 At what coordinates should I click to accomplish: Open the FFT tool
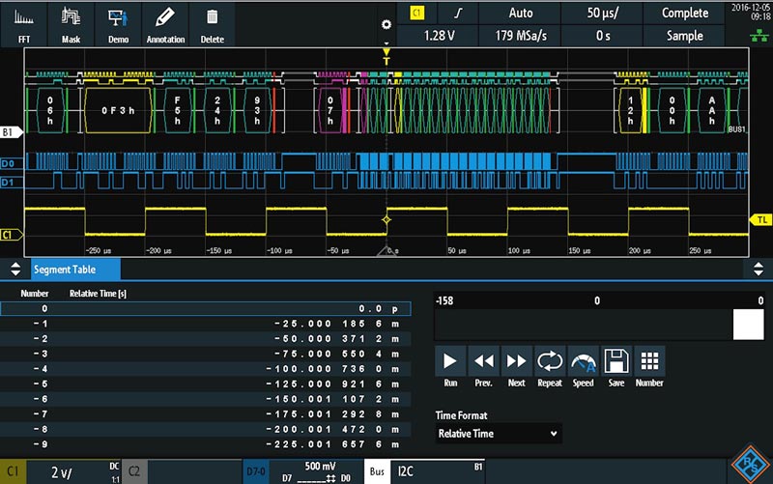point(23,25)
